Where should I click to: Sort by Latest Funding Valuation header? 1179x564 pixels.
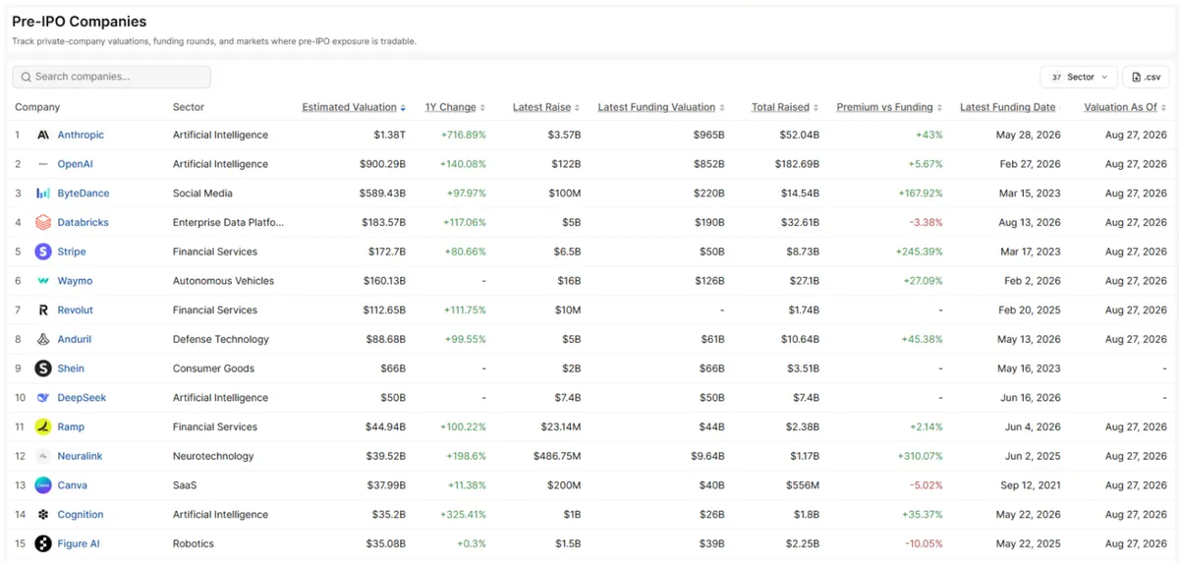(661, 107)
